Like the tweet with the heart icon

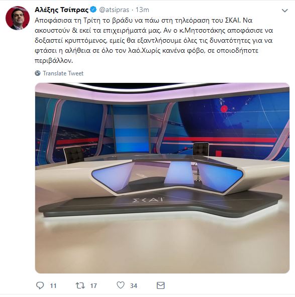click(x=121, y=285)
